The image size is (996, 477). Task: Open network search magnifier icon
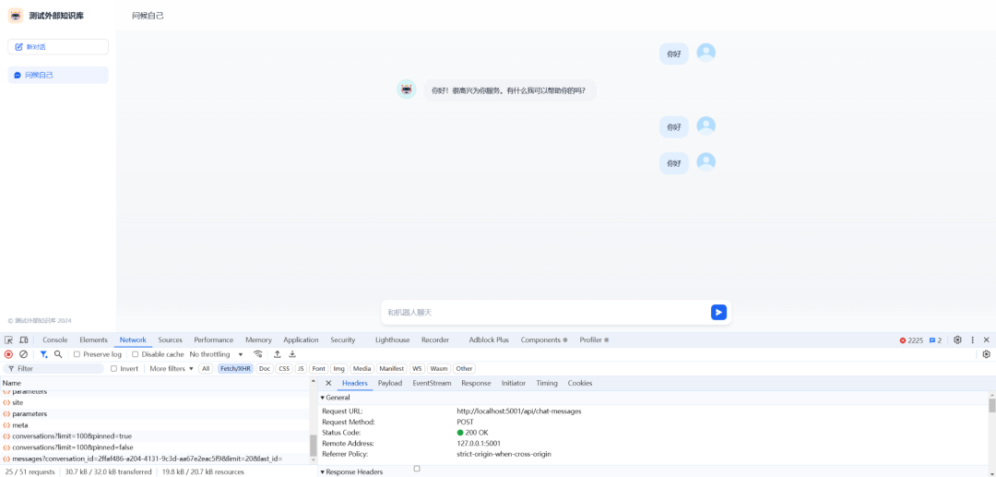[58, 354]
